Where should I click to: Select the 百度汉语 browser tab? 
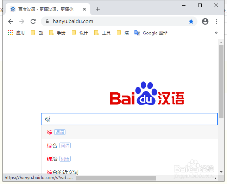point(48,9)
